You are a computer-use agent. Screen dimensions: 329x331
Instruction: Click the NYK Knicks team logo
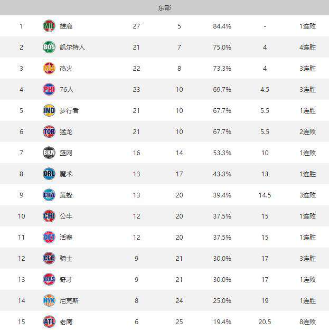tap(49, 300)
